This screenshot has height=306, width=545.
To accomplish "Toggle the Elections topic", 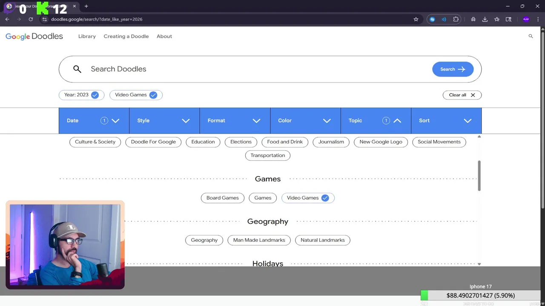I will [x=241, y=142].
